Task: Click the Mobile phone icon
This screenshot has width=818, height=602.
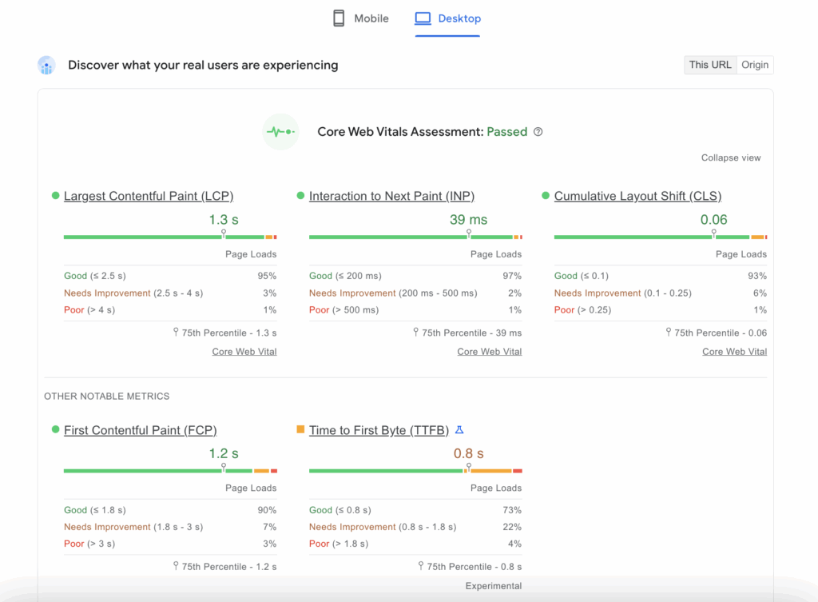Action: point(338,18)
